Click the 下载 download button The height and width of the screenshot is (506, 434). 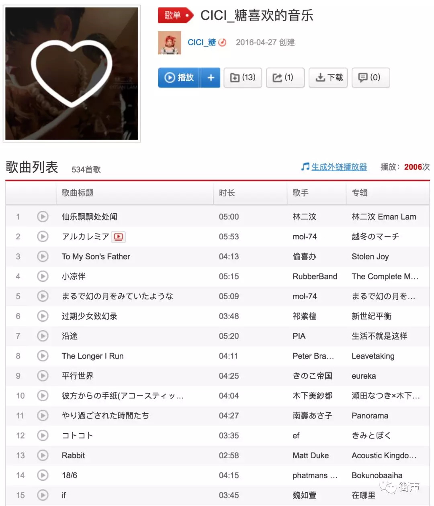tap(328, 78)
